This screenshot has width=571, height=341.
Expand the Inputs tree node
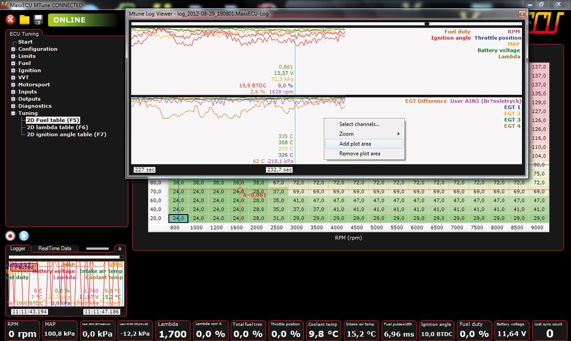[x=13, y=92]
